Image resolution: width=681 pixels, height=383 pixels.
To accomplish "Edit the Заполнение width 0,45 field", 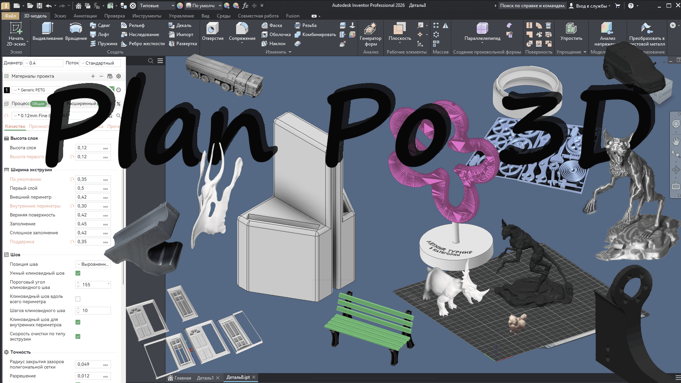I will pos(93,224).
